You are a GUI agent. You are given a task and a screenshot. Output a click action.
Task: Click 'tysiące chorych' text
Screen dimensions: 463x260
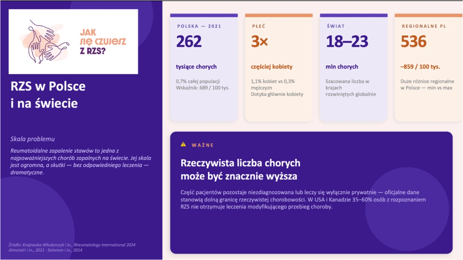click(x=196, y=67)
